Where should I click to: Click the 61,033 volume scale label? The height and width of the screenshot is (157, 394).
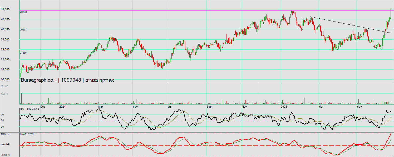click(4, 86)
